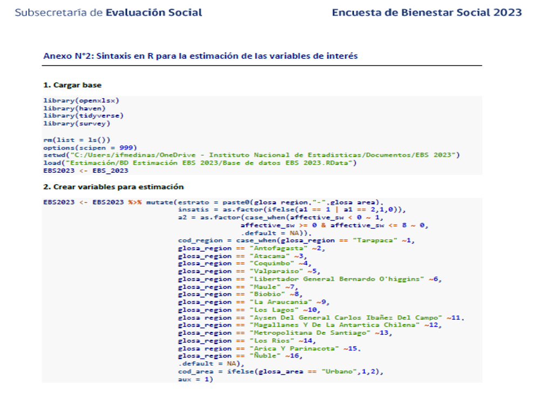Click the line 'EBS2023 <- EBS_2023'
This screenshot has height=405, width=540.
tap(86, 171)
